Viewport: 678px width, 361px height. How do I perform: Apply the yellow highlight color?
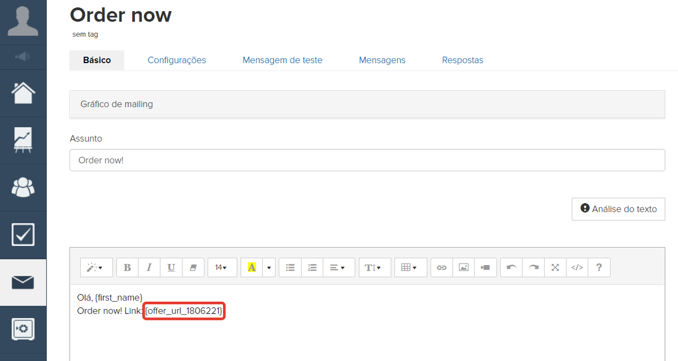point(252,267)
